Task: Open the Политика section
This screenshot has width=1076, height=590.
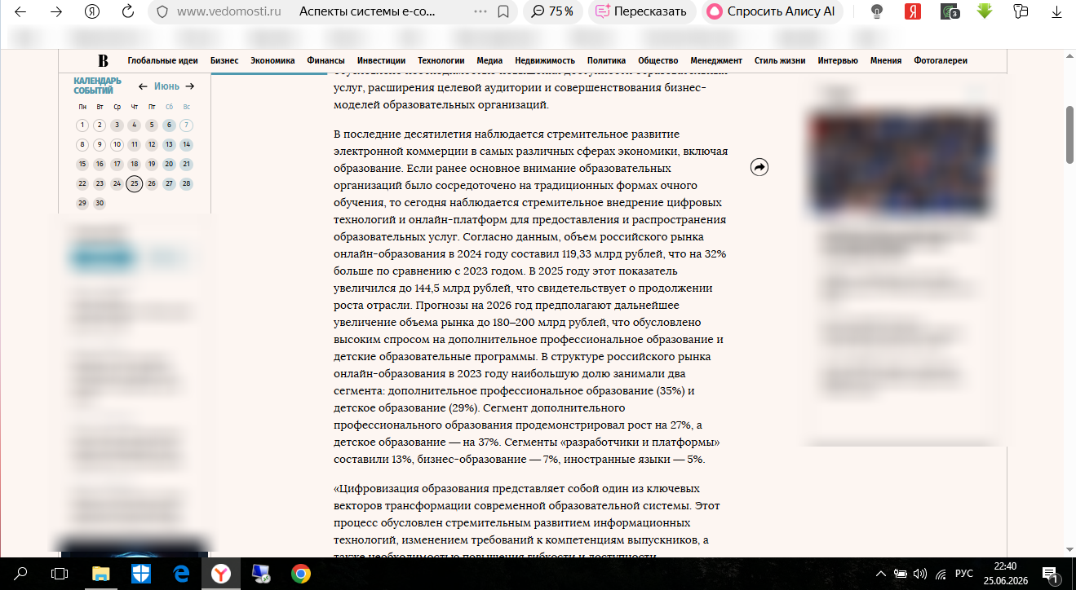Action: [606, 60]
